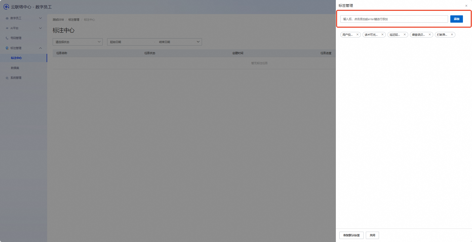Click the blue 添加 button

pyautogui.click(x=456, y=19)
